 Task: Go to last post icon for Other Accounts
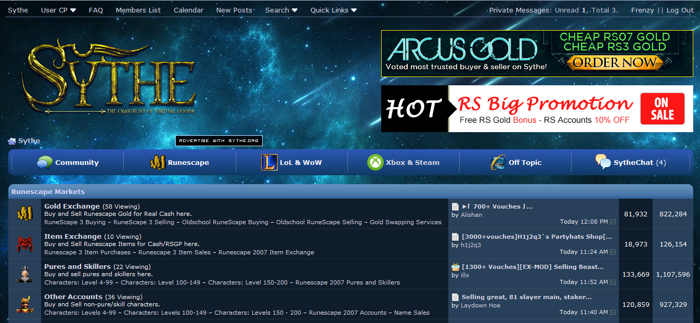(x=613, y=313)
